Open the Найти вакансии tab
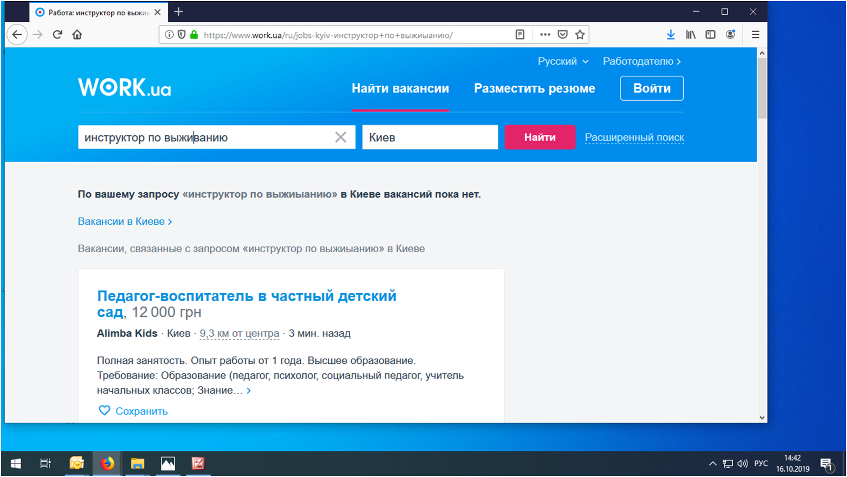Screen dimensions: 847x477 click(x=400, y=88)
